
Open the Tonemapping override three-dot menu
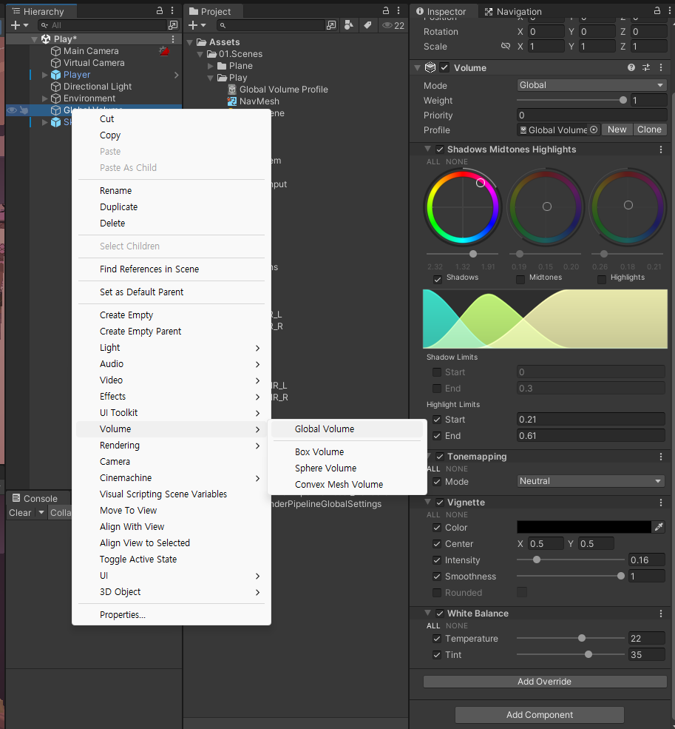(x=661, y=457)
